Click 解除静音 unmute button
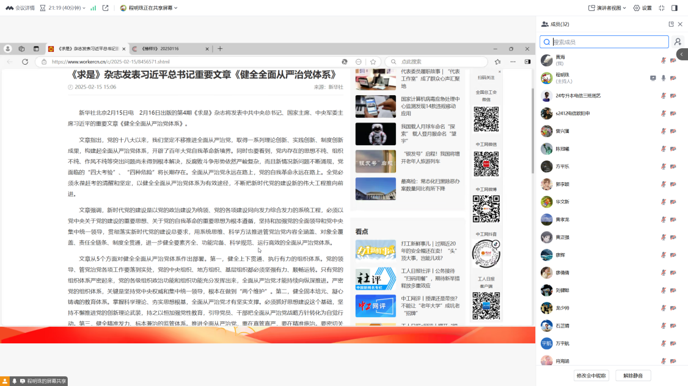 click(632, 376)
